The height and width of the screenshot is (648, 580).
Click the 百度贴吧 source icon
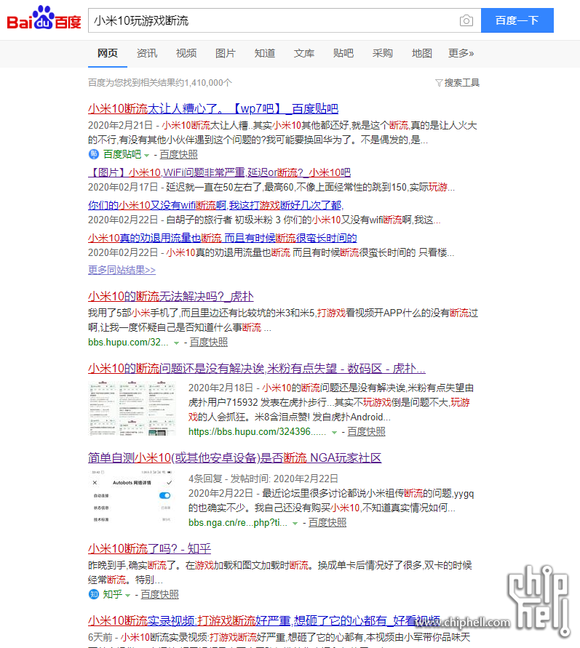(94, 154)
